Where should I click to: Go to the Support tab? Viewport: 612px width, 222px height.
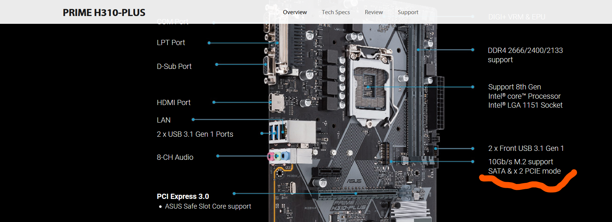click(x=408, y=12)
